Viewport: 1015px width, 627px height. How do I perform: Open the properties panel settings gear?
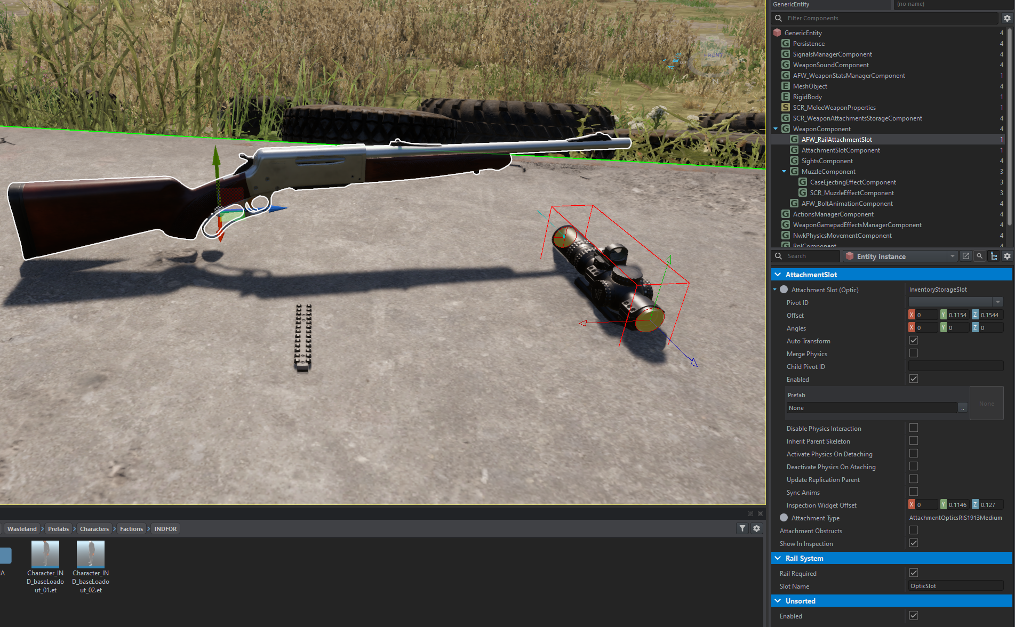point(1006,256)
